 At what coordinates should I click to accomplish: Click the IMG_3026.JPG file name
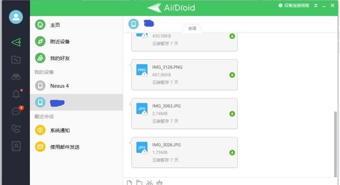pos(167,145)
